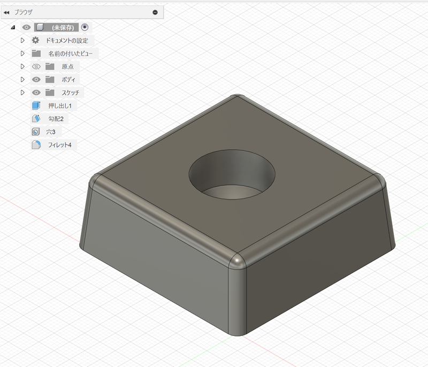Expand the 名前の付いたビュー folder
This screenshot has width=428, height=367.
click(x=22, y=53)
